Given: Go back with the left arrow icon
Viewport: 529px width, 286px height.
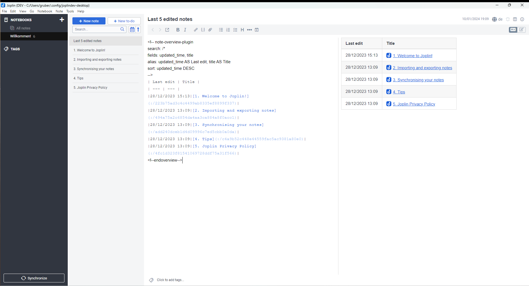Looking at the screenshot, I should (x=153, y=30).
